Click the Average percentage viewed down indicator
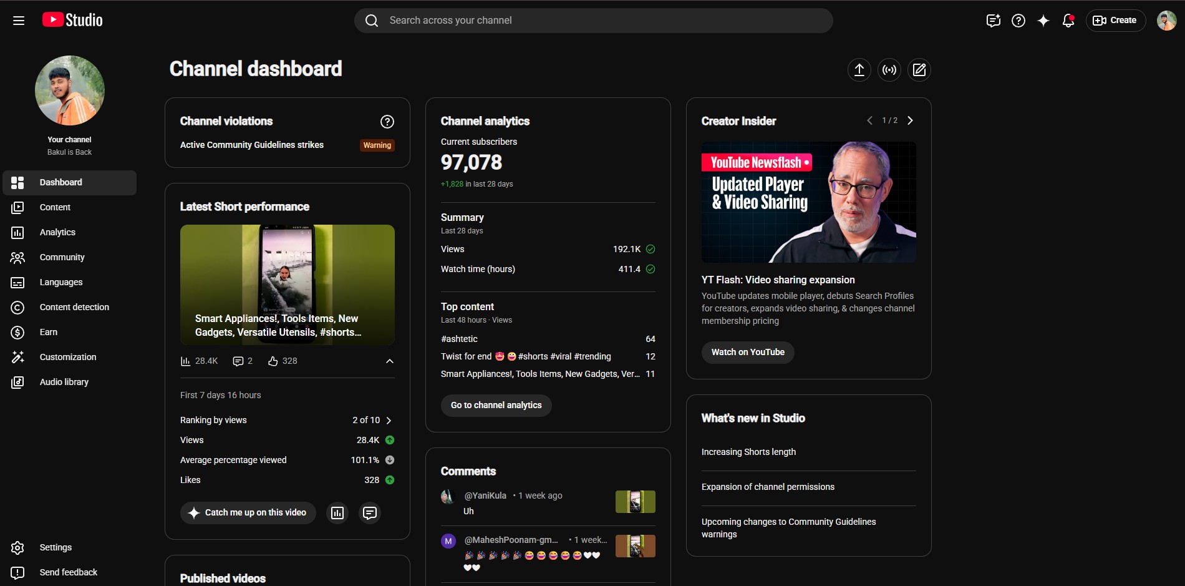1185x586 pixels. pyautogui.click(x=390, y=460)
